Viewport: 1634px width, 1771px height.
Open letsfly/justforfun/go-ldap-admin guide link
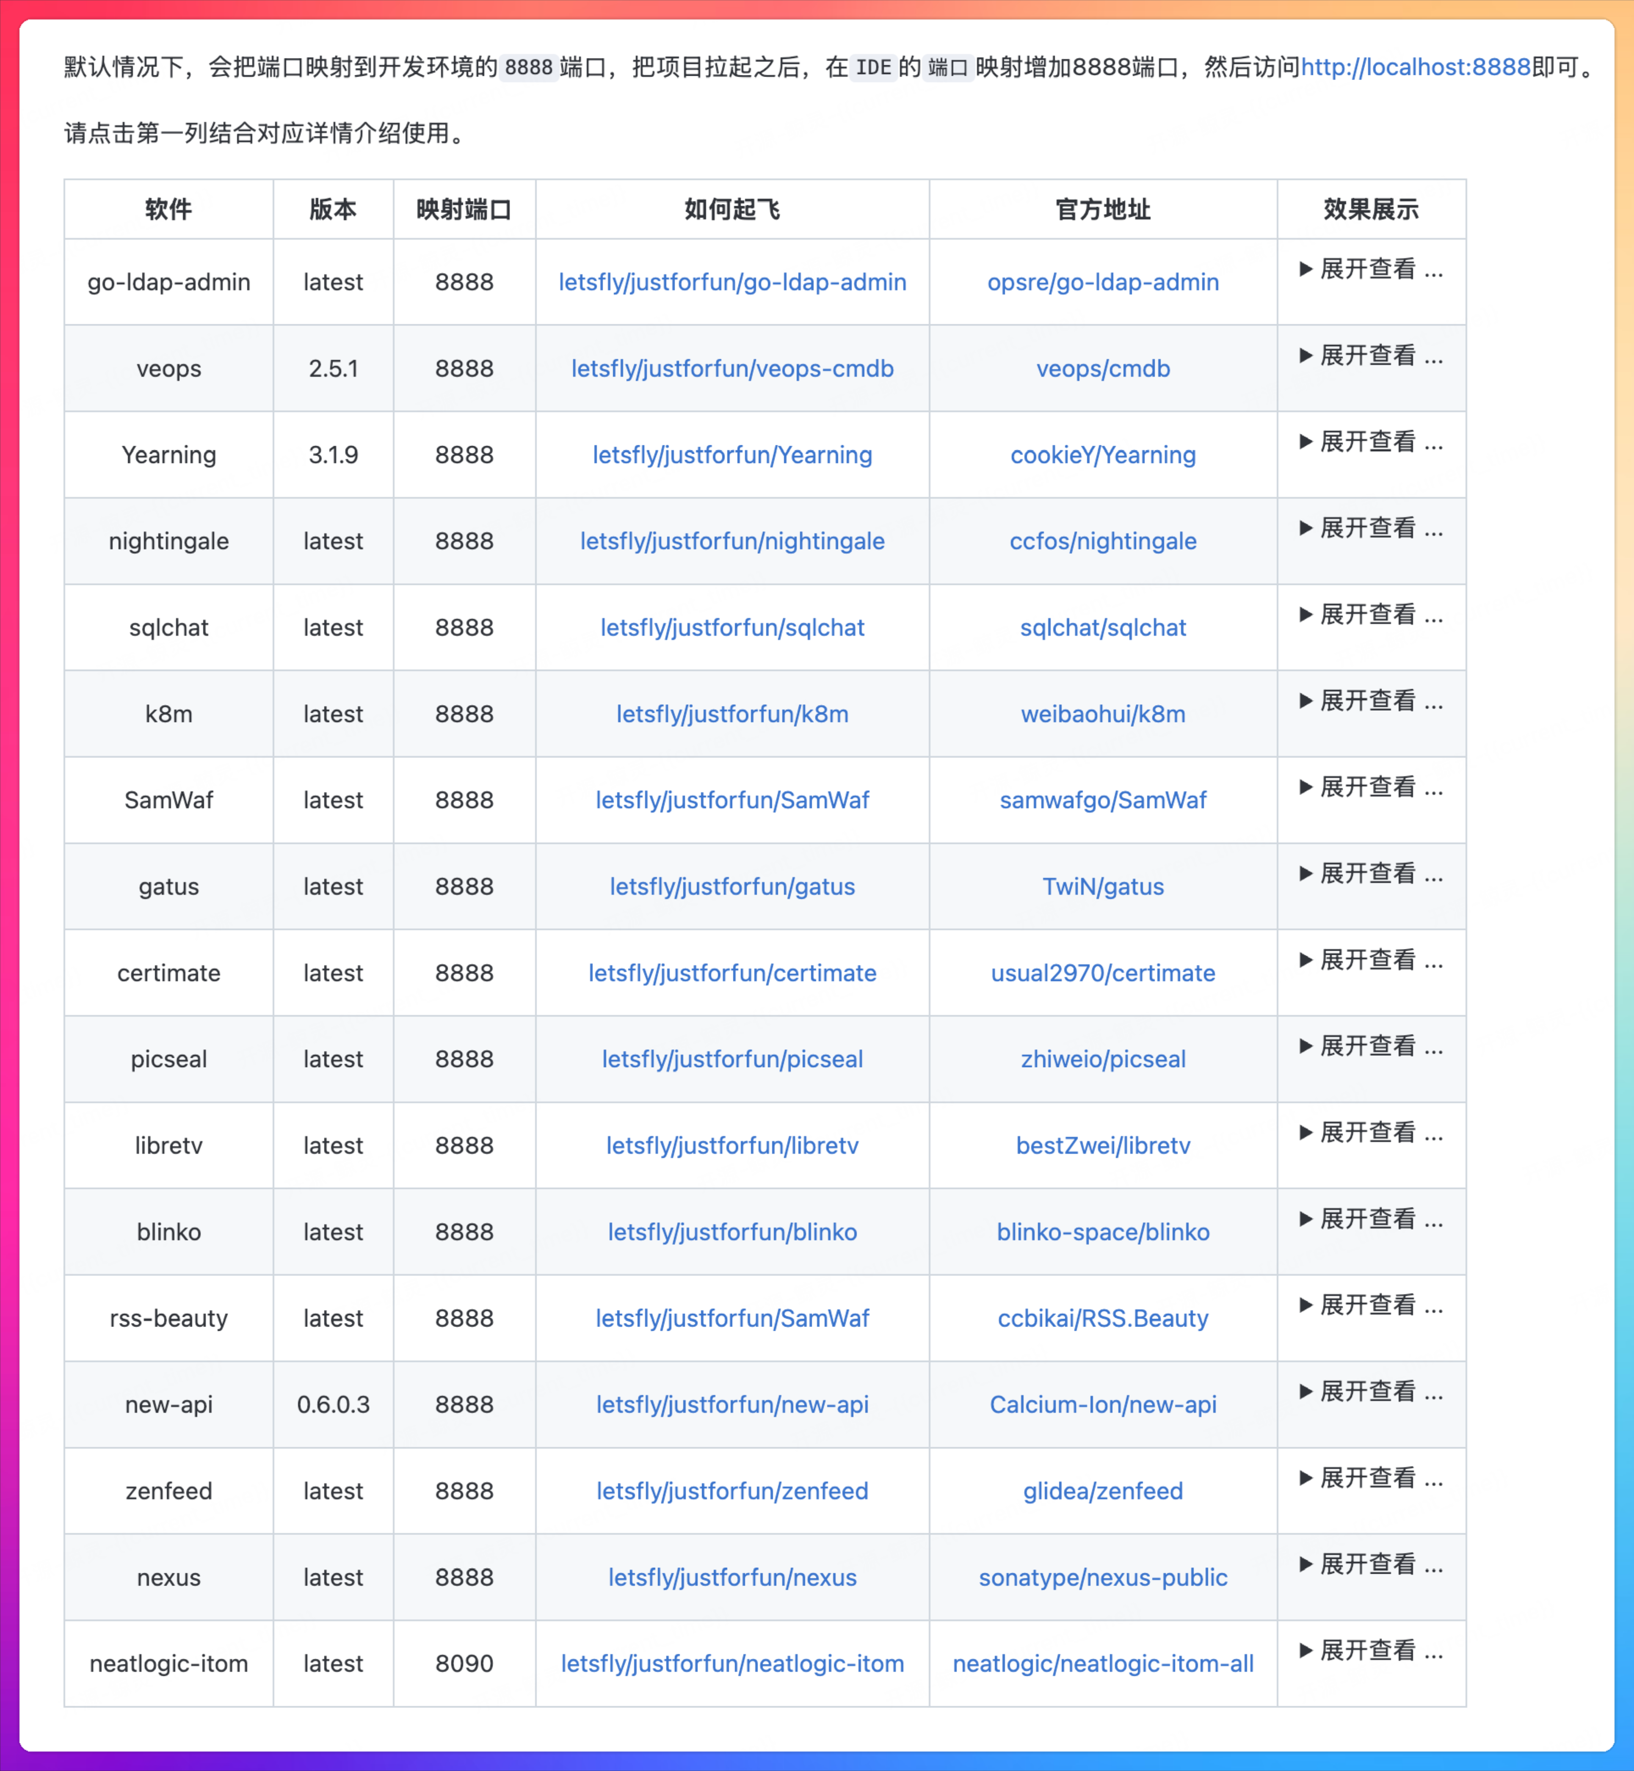point(731,282)
